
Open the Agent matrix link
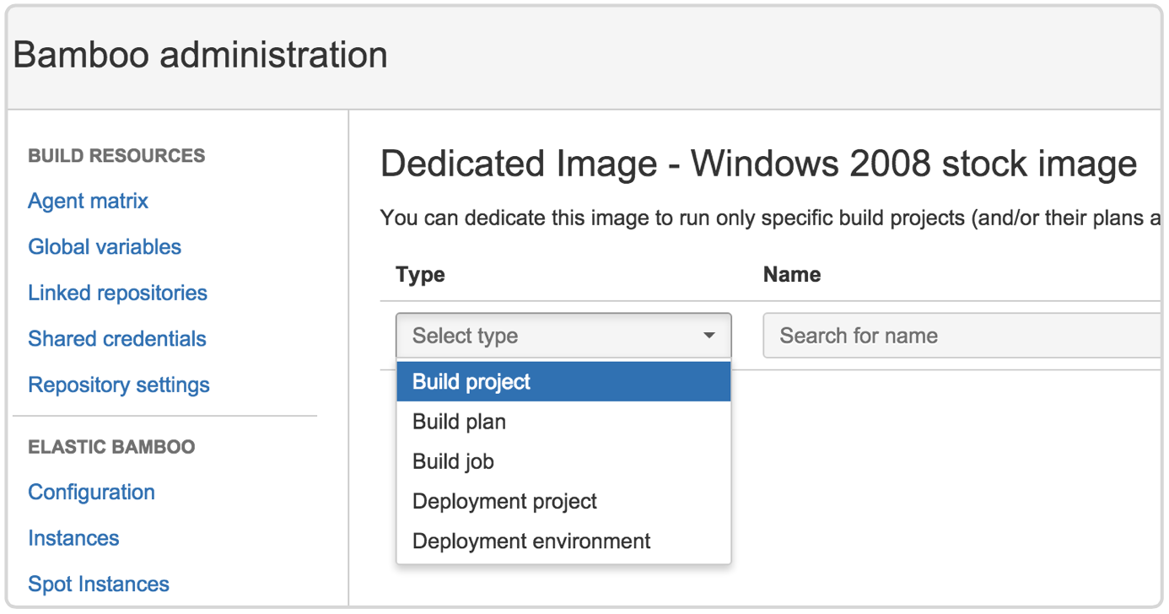tap(88, 201)
